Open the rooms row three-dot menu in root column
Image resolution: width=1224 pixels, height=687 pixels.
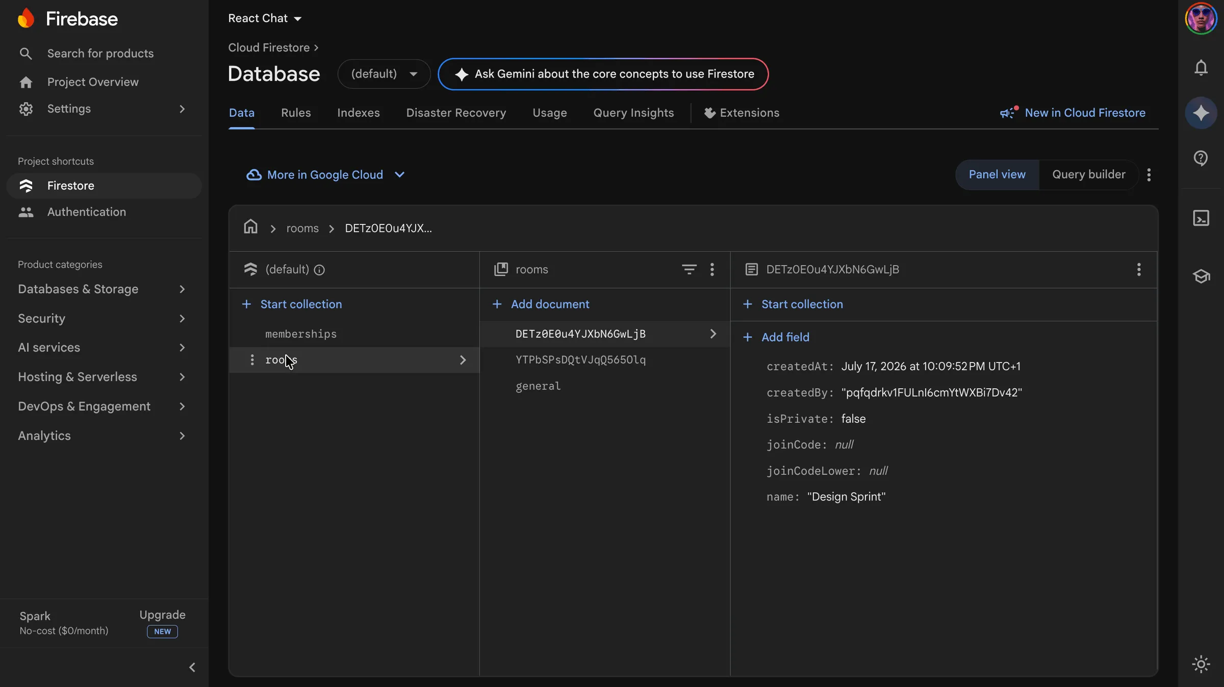pyautogui.click(x=252, y=360)
